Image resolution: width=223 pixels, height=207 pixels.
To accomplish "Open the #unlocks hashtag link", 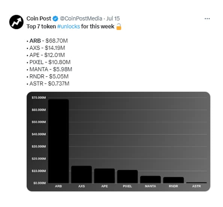I will tap(69, 26).
